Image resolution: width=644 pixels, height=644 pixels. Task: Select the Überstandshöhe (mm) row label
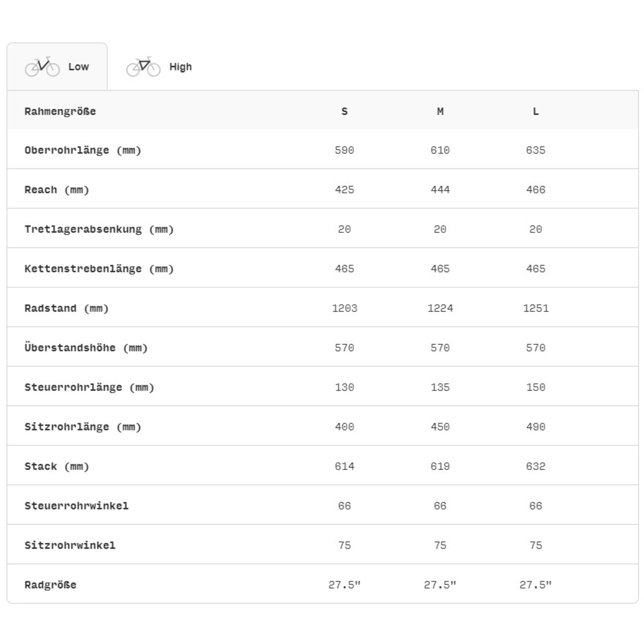[86, 348]
